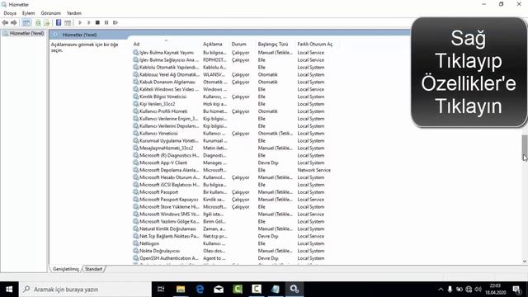Open the Mail app from the taskbar
This screenshot has height=297, width=528.
click(x=219, y=290)
